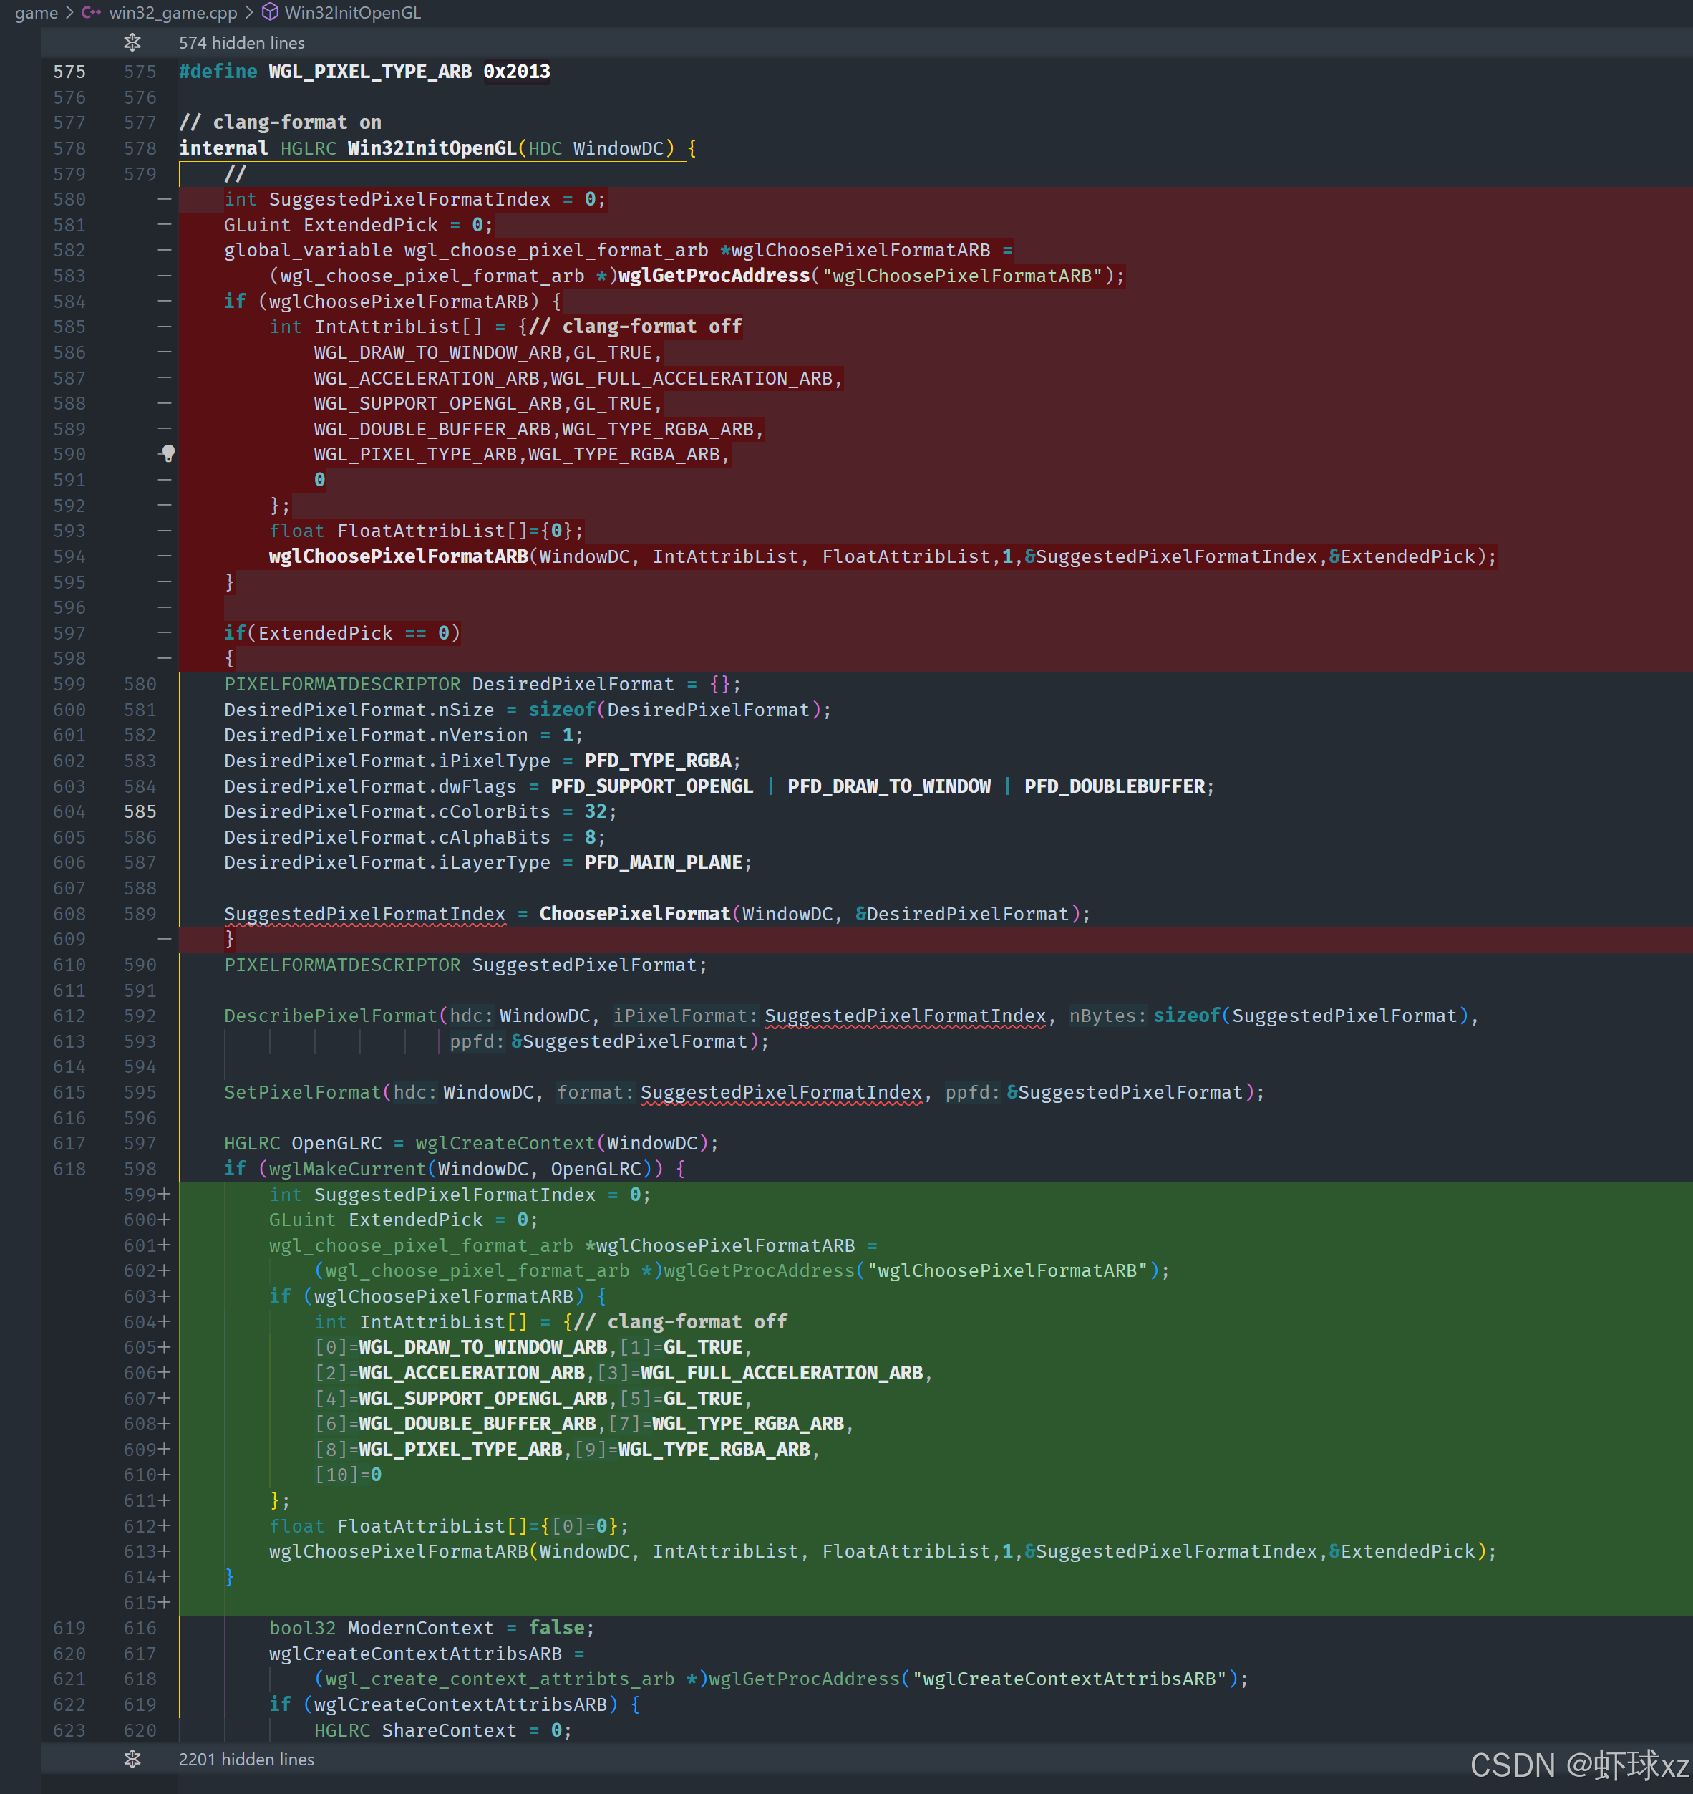
Task: Expand the '574 hidden lines' label
Action: click(x=241, y=42)
